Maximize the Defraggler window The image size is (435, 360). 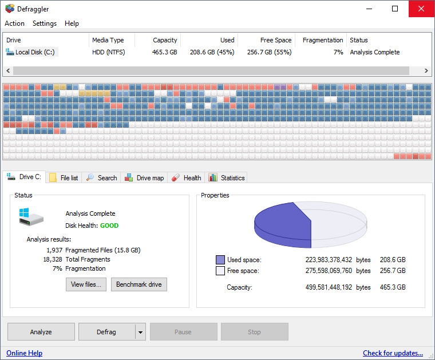pyautogui.click(x=395, y=9)
